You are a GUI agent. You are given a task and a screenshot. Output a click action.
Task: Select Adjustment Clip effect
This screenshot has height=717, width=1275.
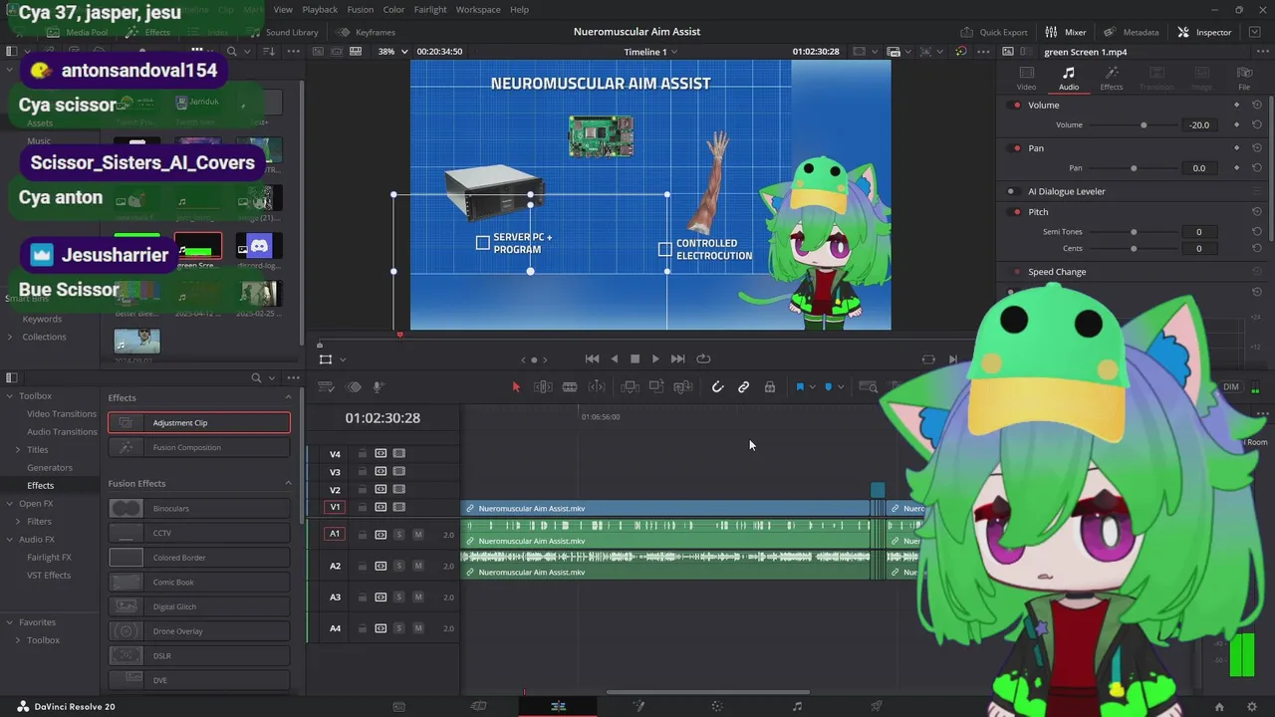pos(199,423)
